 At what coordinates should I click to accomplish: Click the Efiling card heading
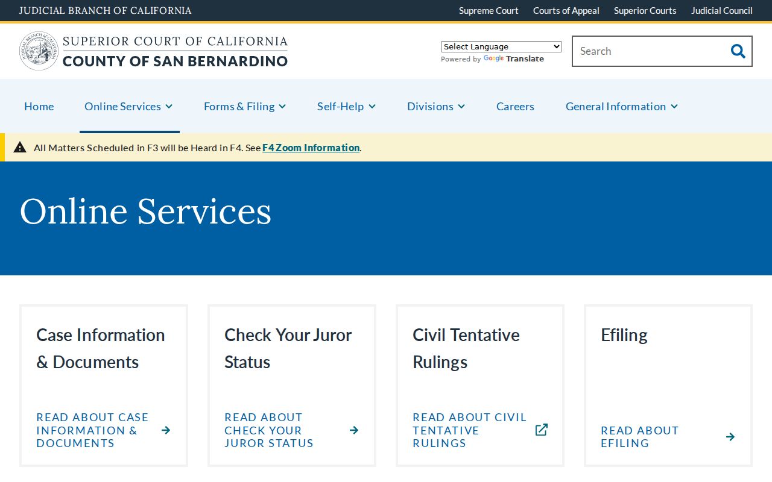coord(624,335)
